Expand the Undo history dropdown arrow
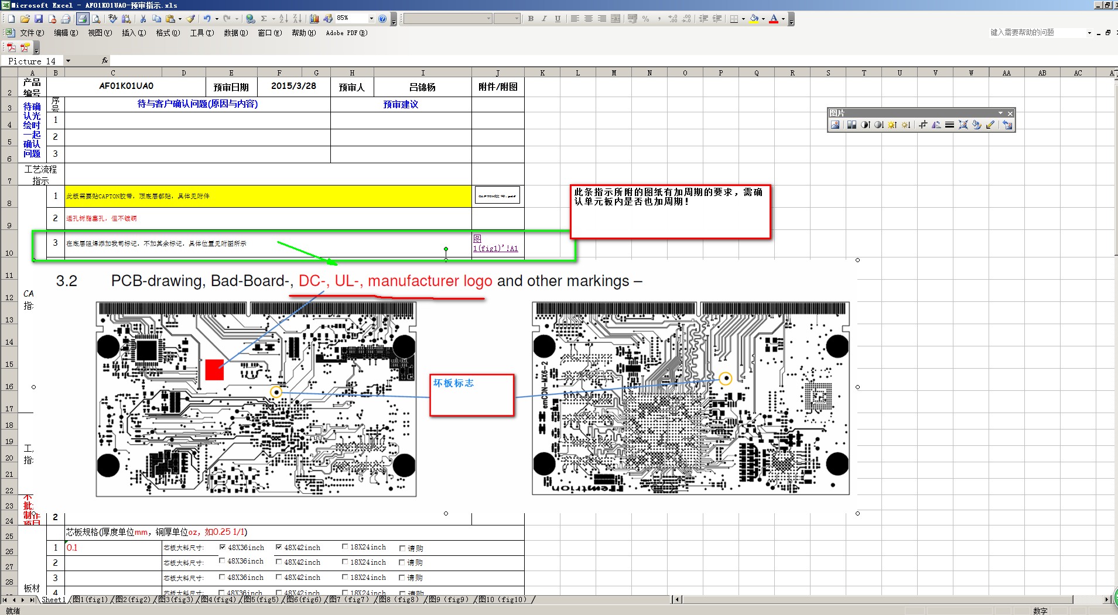This screenshot has width=1118, height=615. click(216, 19)
